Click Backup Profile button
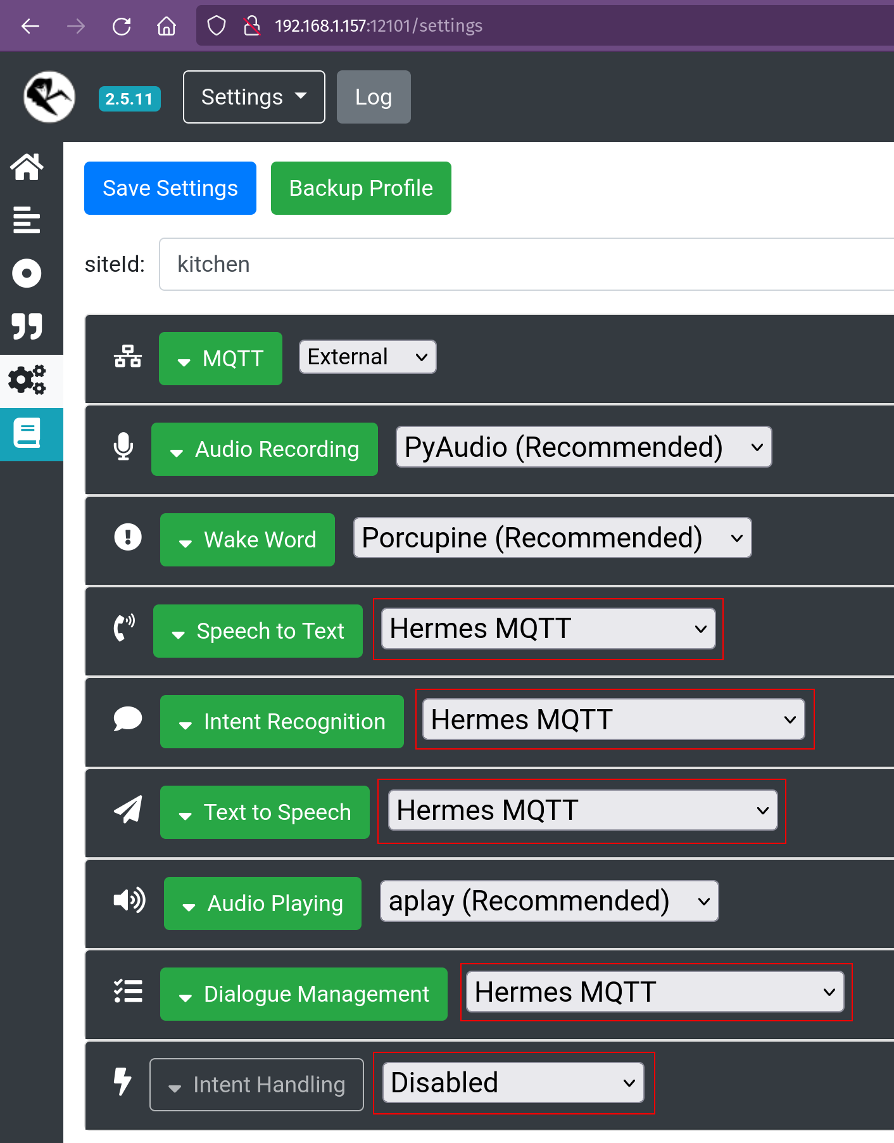894x1143 pixels. click(361, 188)
